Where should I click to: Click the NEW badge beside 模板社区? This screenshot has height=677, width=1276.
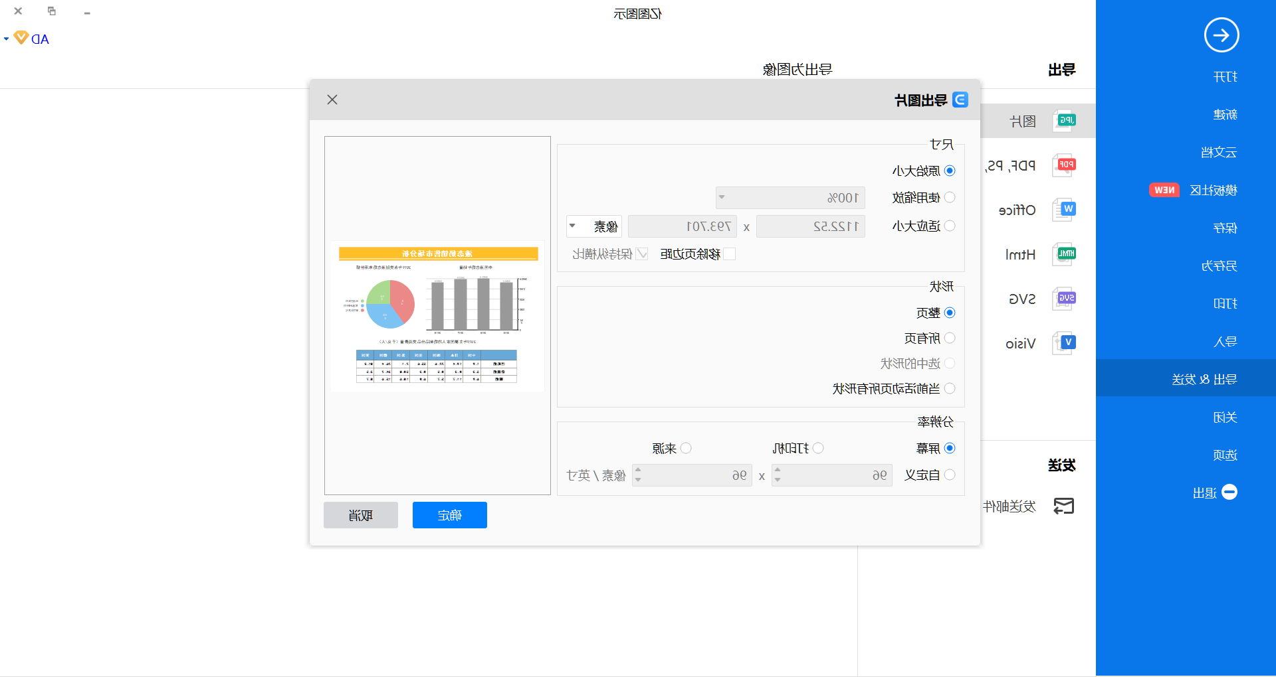(x=1164, y=190)
